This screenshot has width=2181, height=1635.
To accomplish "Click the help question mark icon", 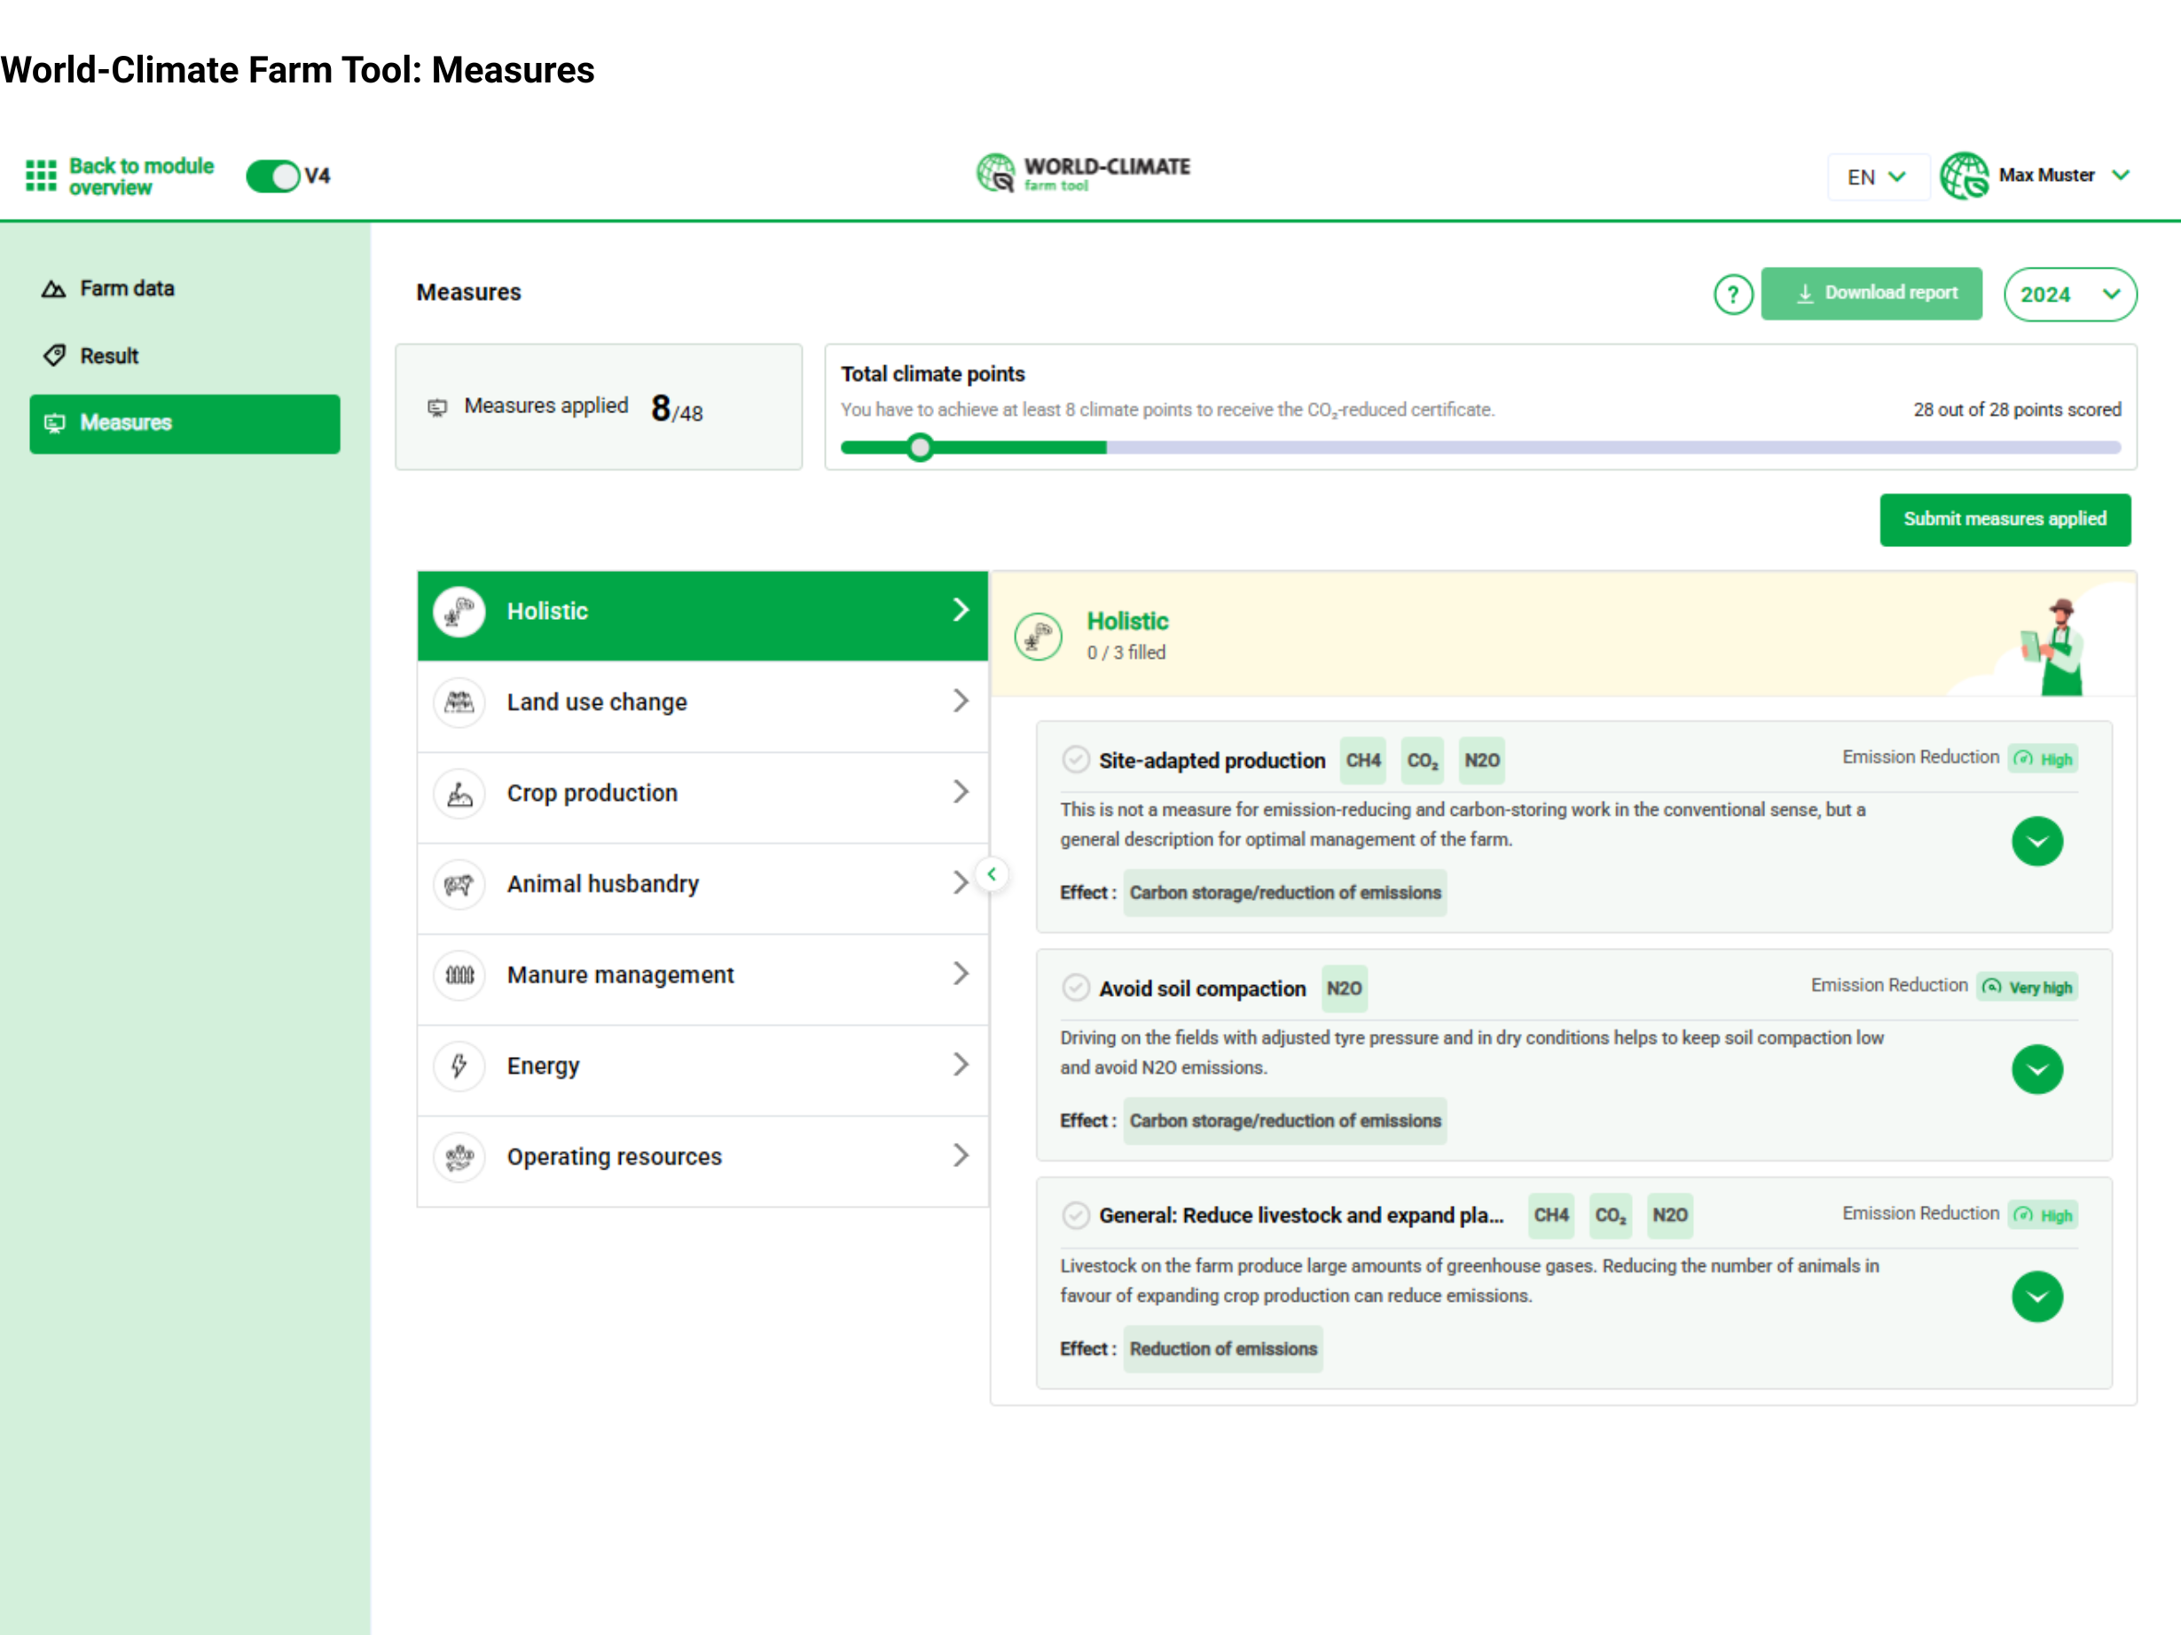I will tap(1732, 293).
